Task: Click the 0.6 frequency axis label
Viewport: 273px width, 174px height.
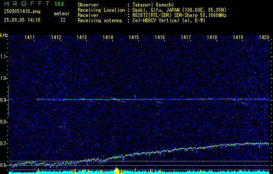Action: (3, 165)
